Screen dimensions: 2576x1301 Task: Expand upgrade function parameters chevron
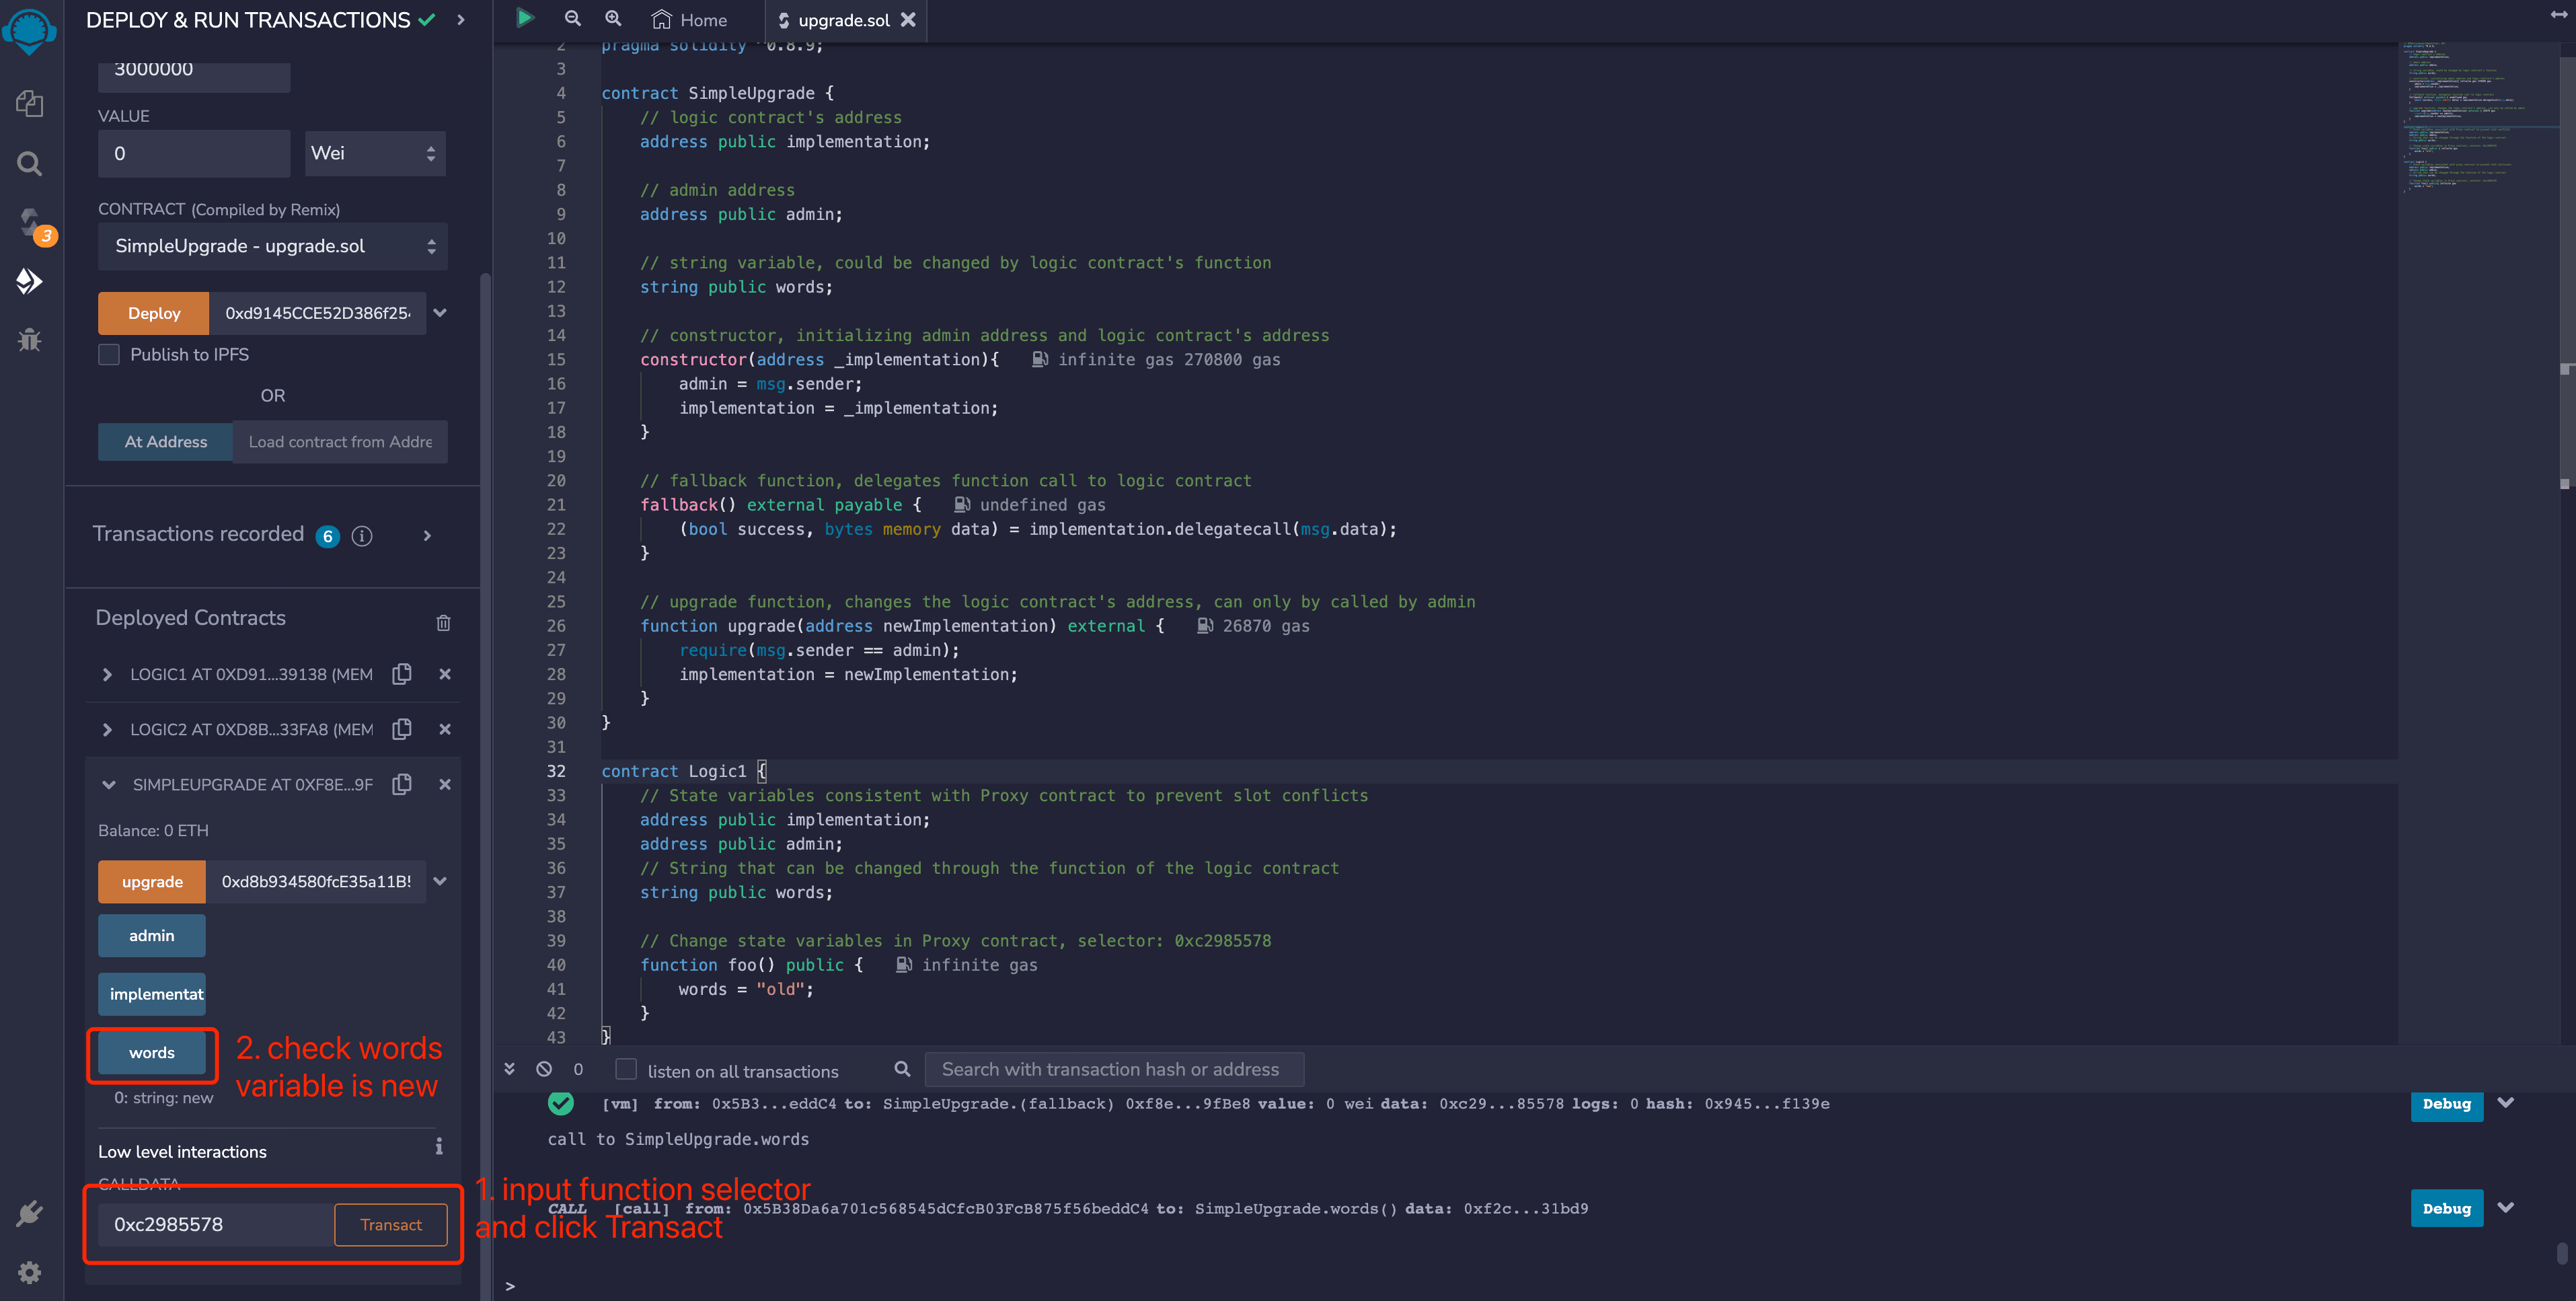pyautogui.click(x=439, y=881)
